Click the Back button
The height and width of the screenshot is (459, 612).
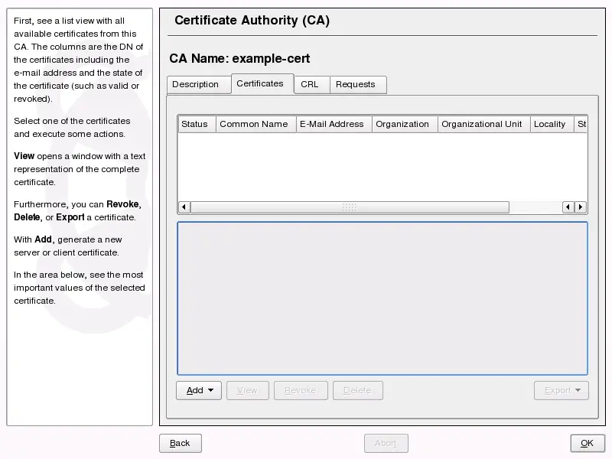180,443
